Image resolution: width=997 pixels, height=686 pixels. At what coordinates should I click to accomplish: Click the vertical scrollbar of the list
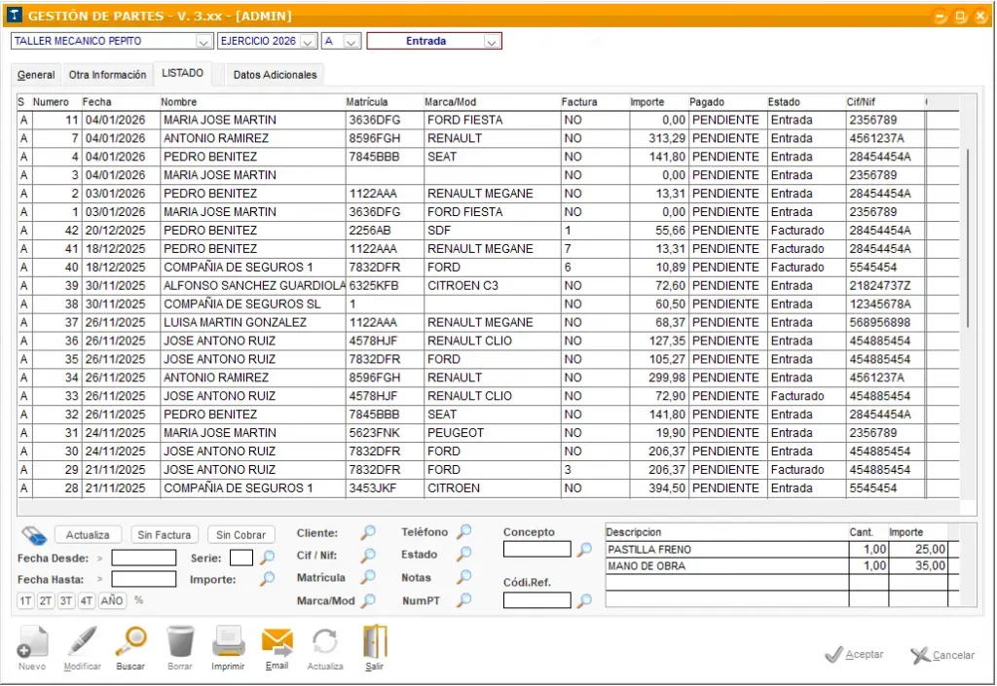click(x=967, y=243)
